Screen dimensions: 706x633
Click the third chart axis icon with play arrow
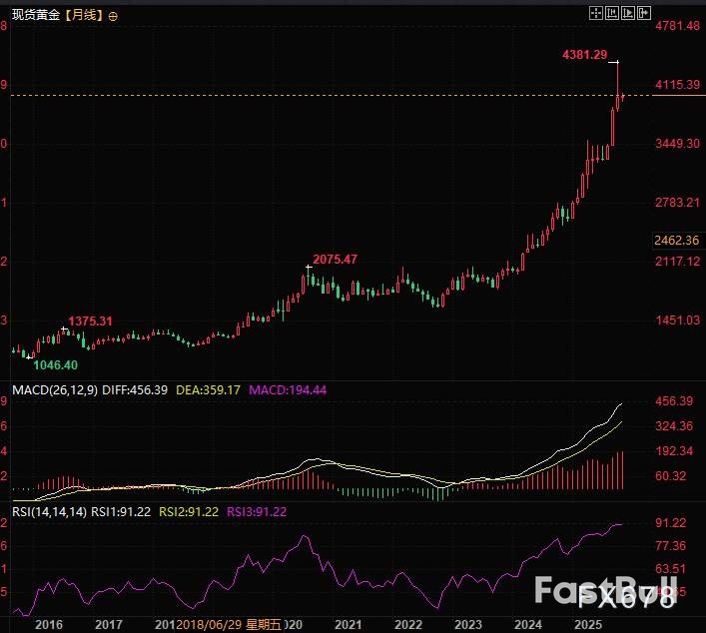(x=628, y=13)
